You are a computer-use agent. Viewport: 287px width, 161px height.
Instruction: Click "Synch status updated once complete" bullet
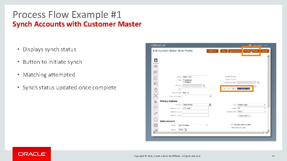point(69,88)
